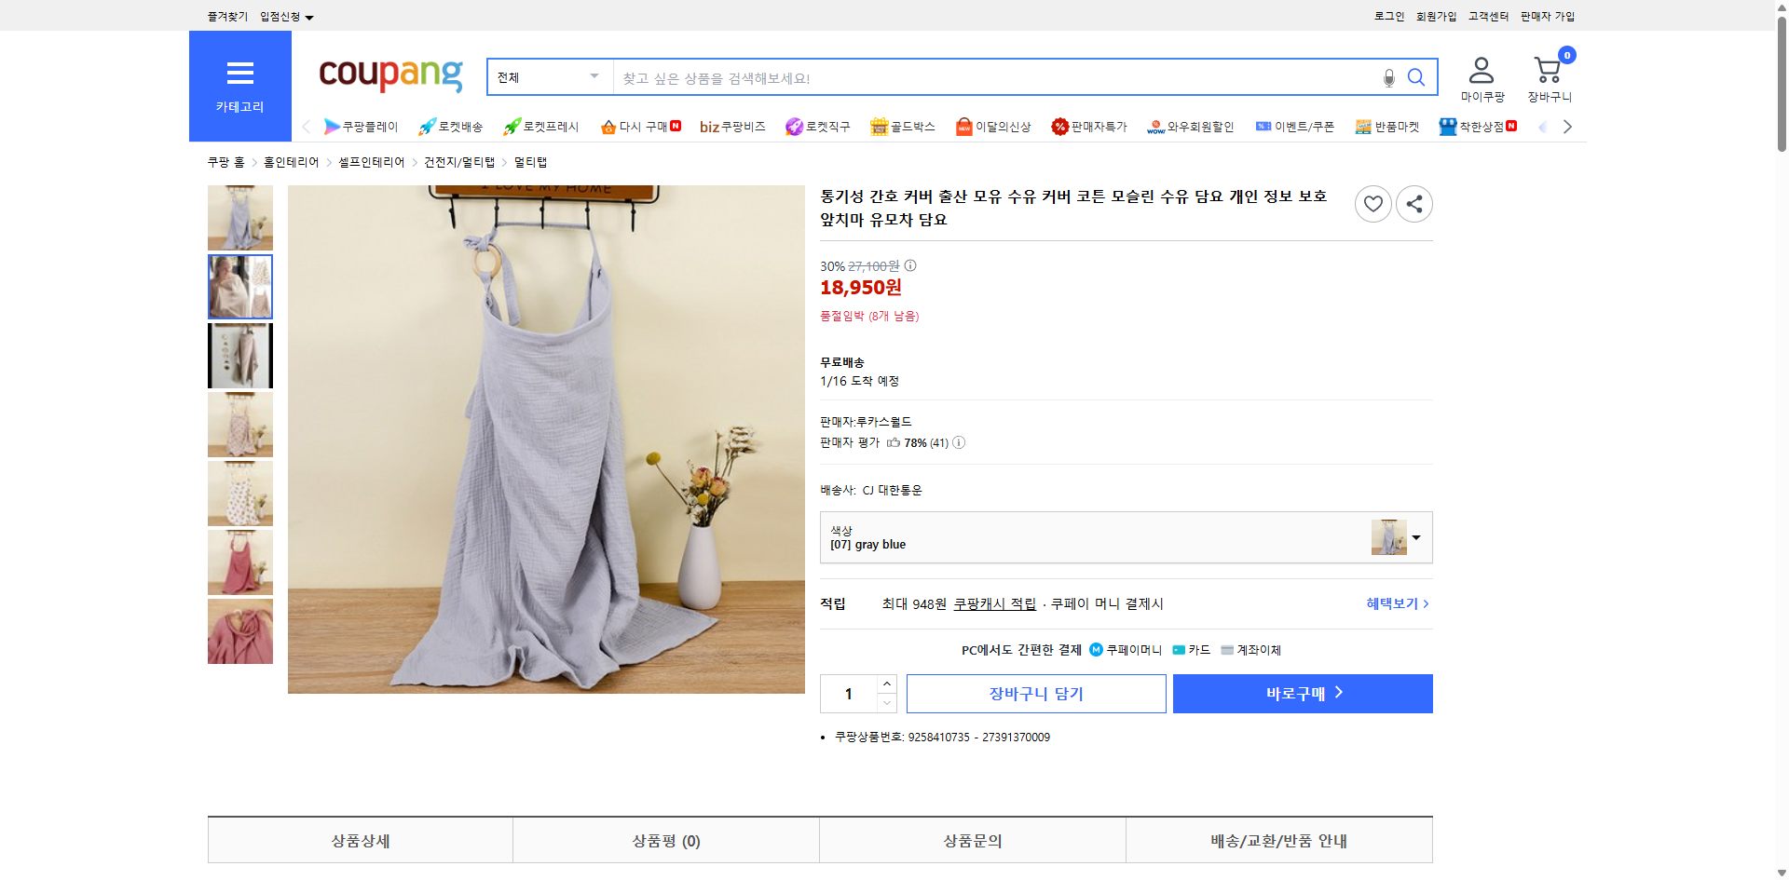Click the gray blue color swatch

click(x=1388, y=537)
